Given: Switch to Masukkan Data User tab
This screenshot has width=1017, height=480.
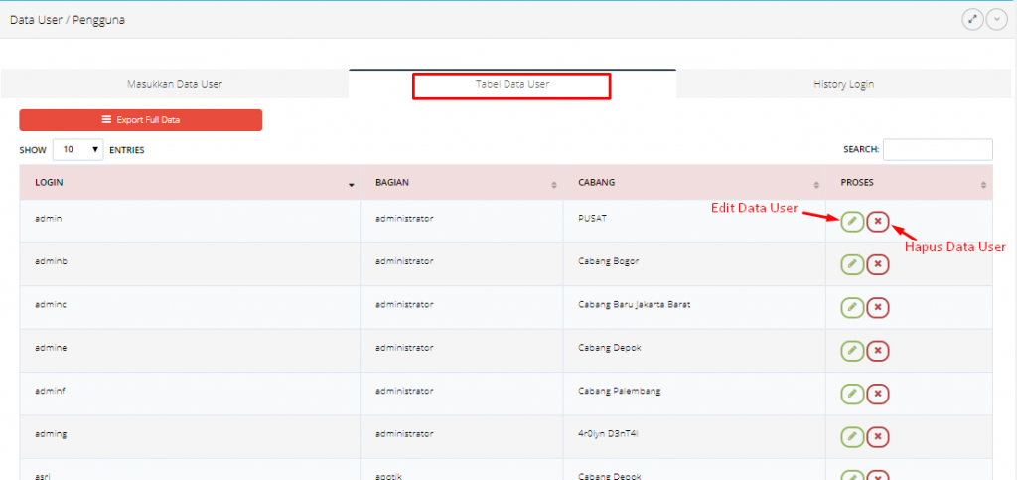Looking at the screenshot, I should click(x=175, y=84).
